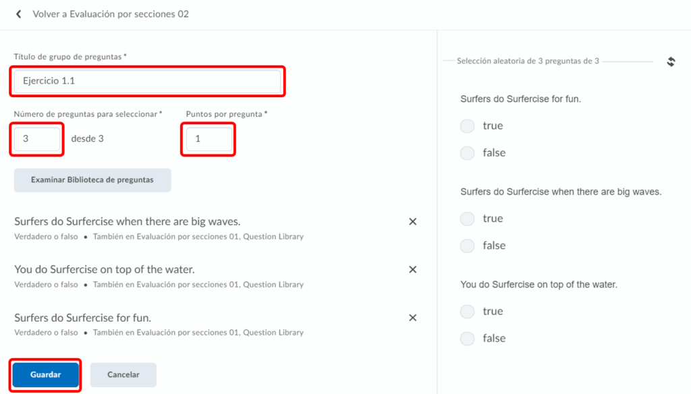Open Examinar Biblioteca de preguntas
The height and width of the screenshot is (394, 691).
pyautogui.click(x=92, y=180)
